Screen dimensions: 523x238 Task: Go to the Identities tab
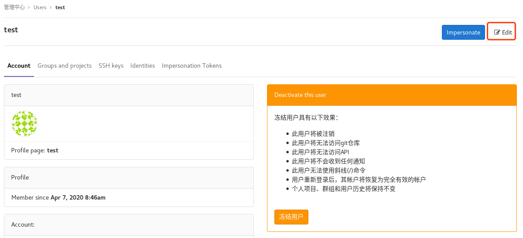pos(143,66)
